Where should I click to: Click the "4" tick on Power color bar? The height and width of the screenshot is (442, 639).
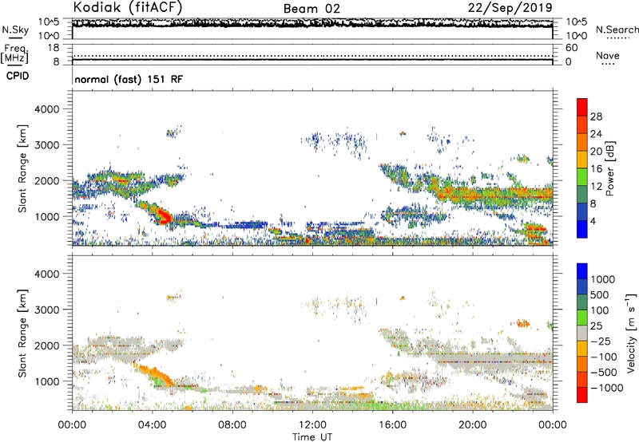(x=593, y=222)
